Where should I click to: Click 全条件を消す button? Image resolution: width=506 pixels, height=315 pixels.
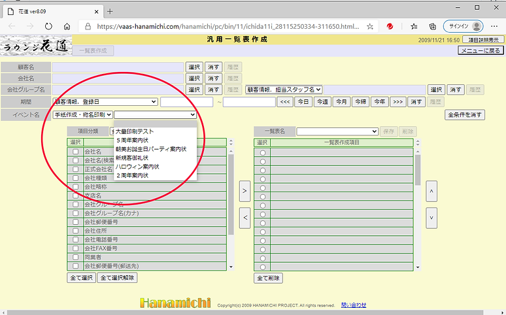coord(465,115)
